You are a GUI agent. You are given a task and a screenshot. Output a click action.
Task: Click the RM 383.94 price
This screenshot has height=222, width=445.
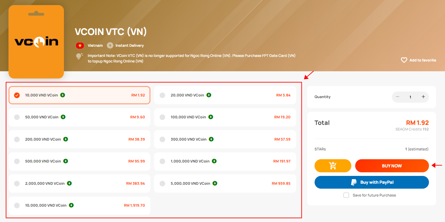tap(135, 183)
